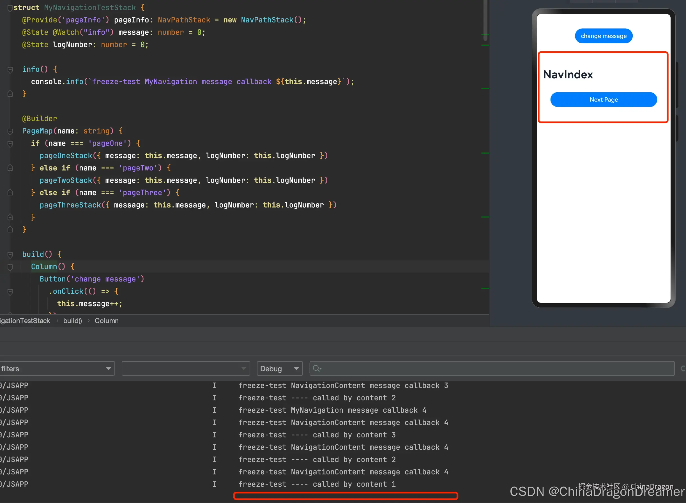The width and height of the screenshot is (686, 503).
Task: Click 'this.message++;' statement in code
Action: click(x=90, y=304)
